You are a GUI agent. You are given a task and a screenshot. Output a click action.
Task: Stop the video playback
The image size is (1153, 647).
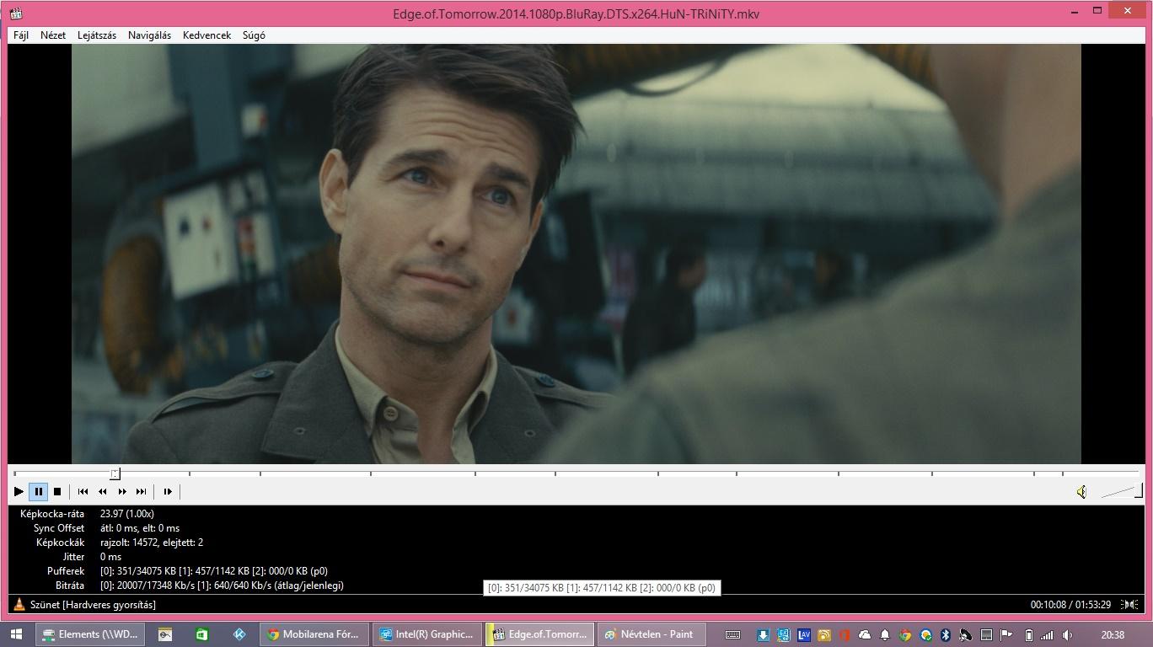pos(57,491)
